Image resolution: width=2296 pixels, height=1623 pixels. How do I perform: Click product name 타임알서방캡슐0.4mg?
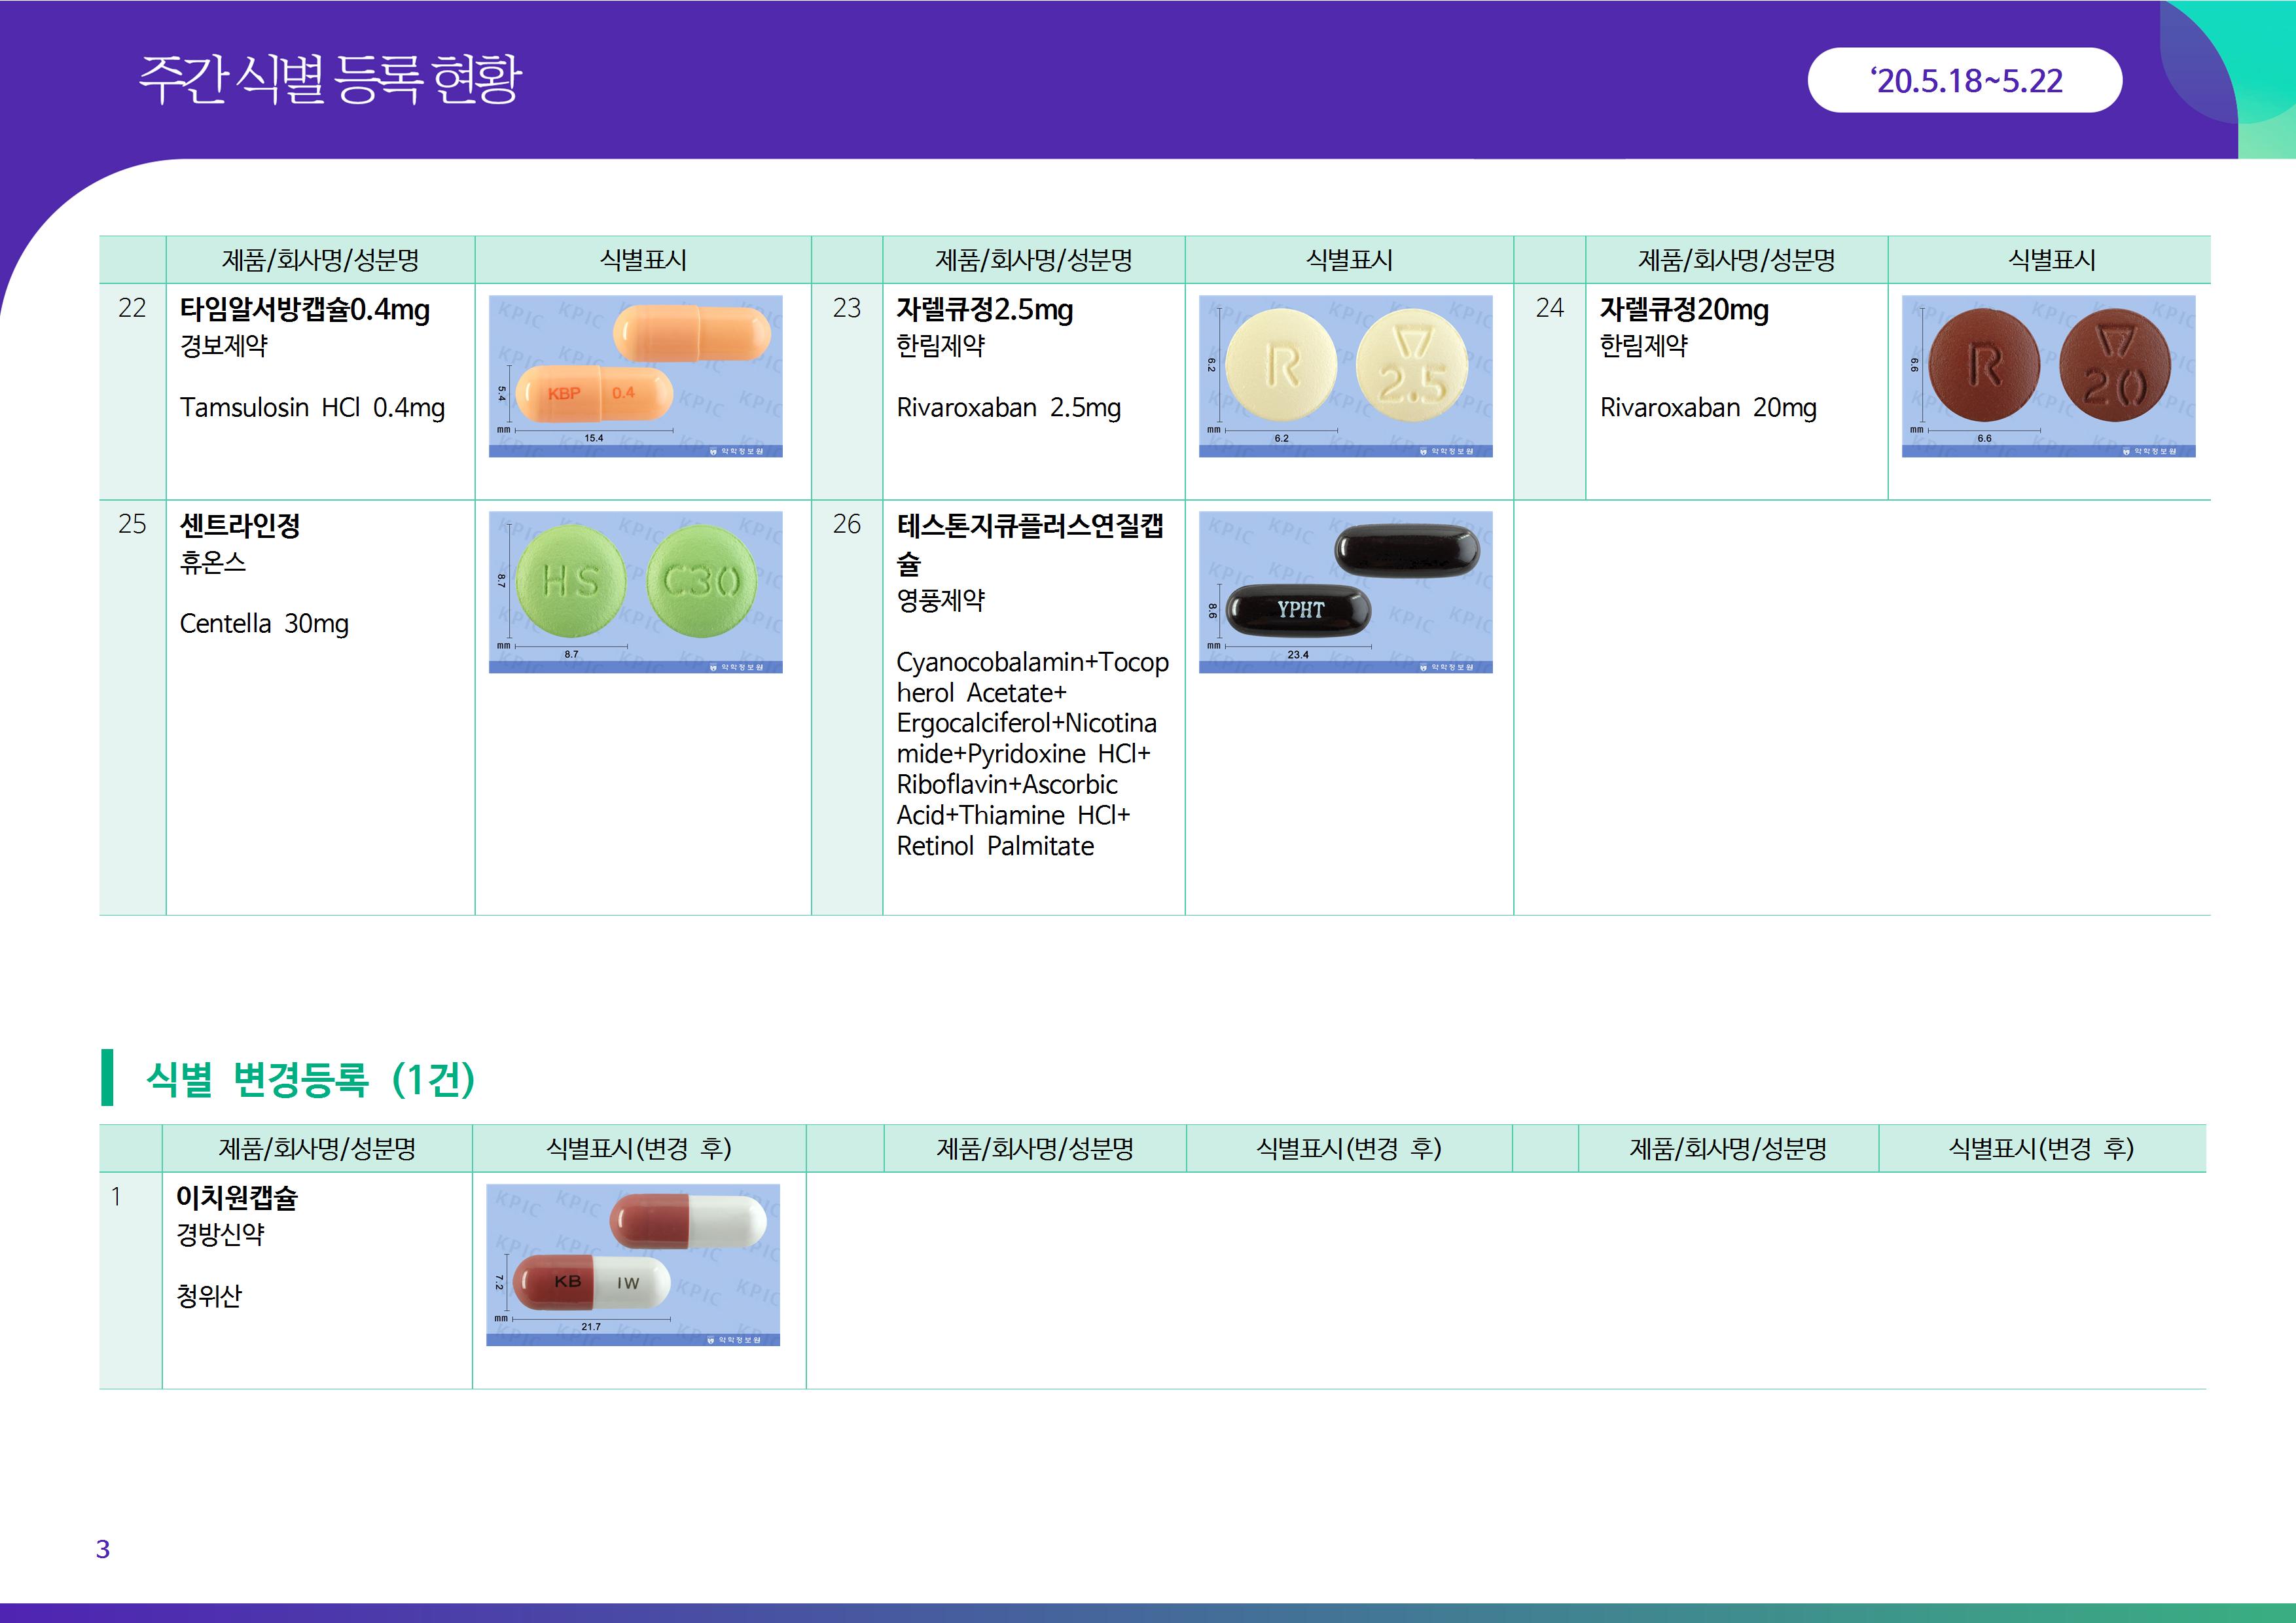(304, 309)
